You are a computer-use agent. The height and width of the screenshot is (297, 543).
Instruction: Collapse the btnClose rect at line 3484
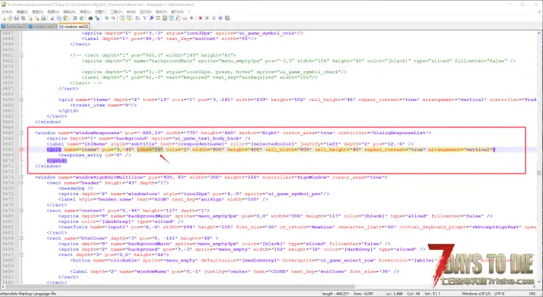click(x=21, y=238)
